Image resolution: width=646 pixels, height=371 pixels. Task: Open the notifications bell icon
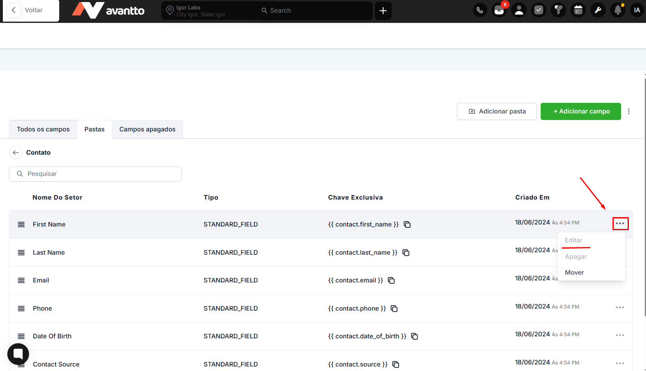618,10
